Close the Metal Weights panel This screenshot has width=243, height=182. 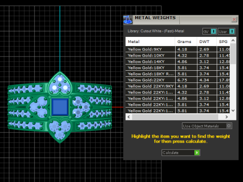coord(234,19)
